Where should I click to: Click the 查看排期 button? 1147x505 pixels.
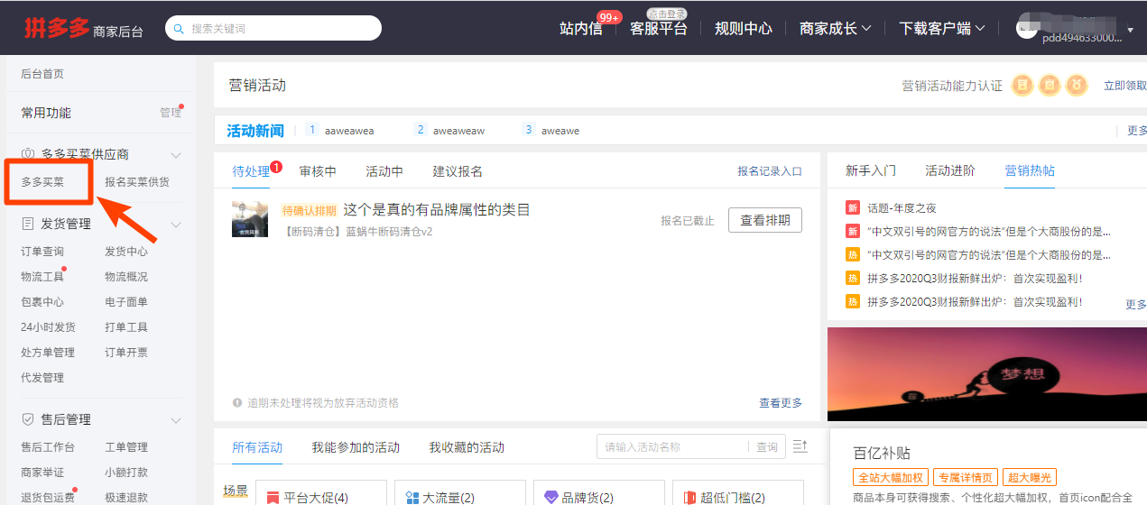[765, 220]
